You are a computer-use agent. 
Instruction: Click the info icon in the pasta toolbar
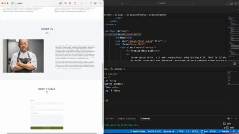click(60, 3)
